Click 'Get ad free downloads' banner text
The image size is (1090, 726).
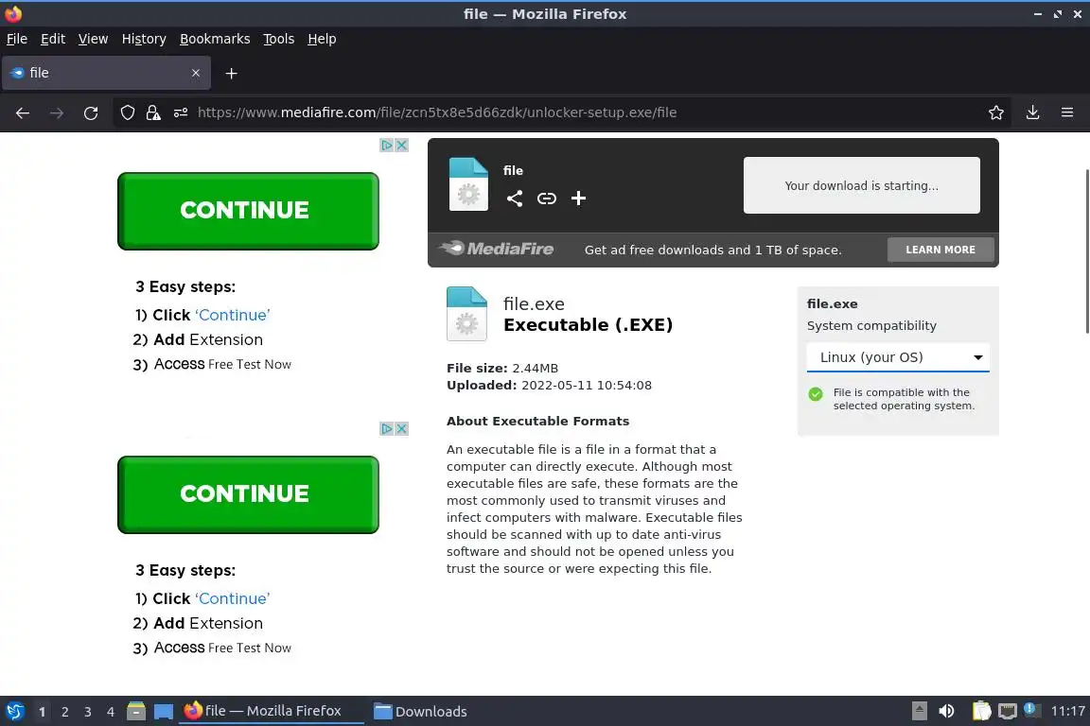coord(712,251)
